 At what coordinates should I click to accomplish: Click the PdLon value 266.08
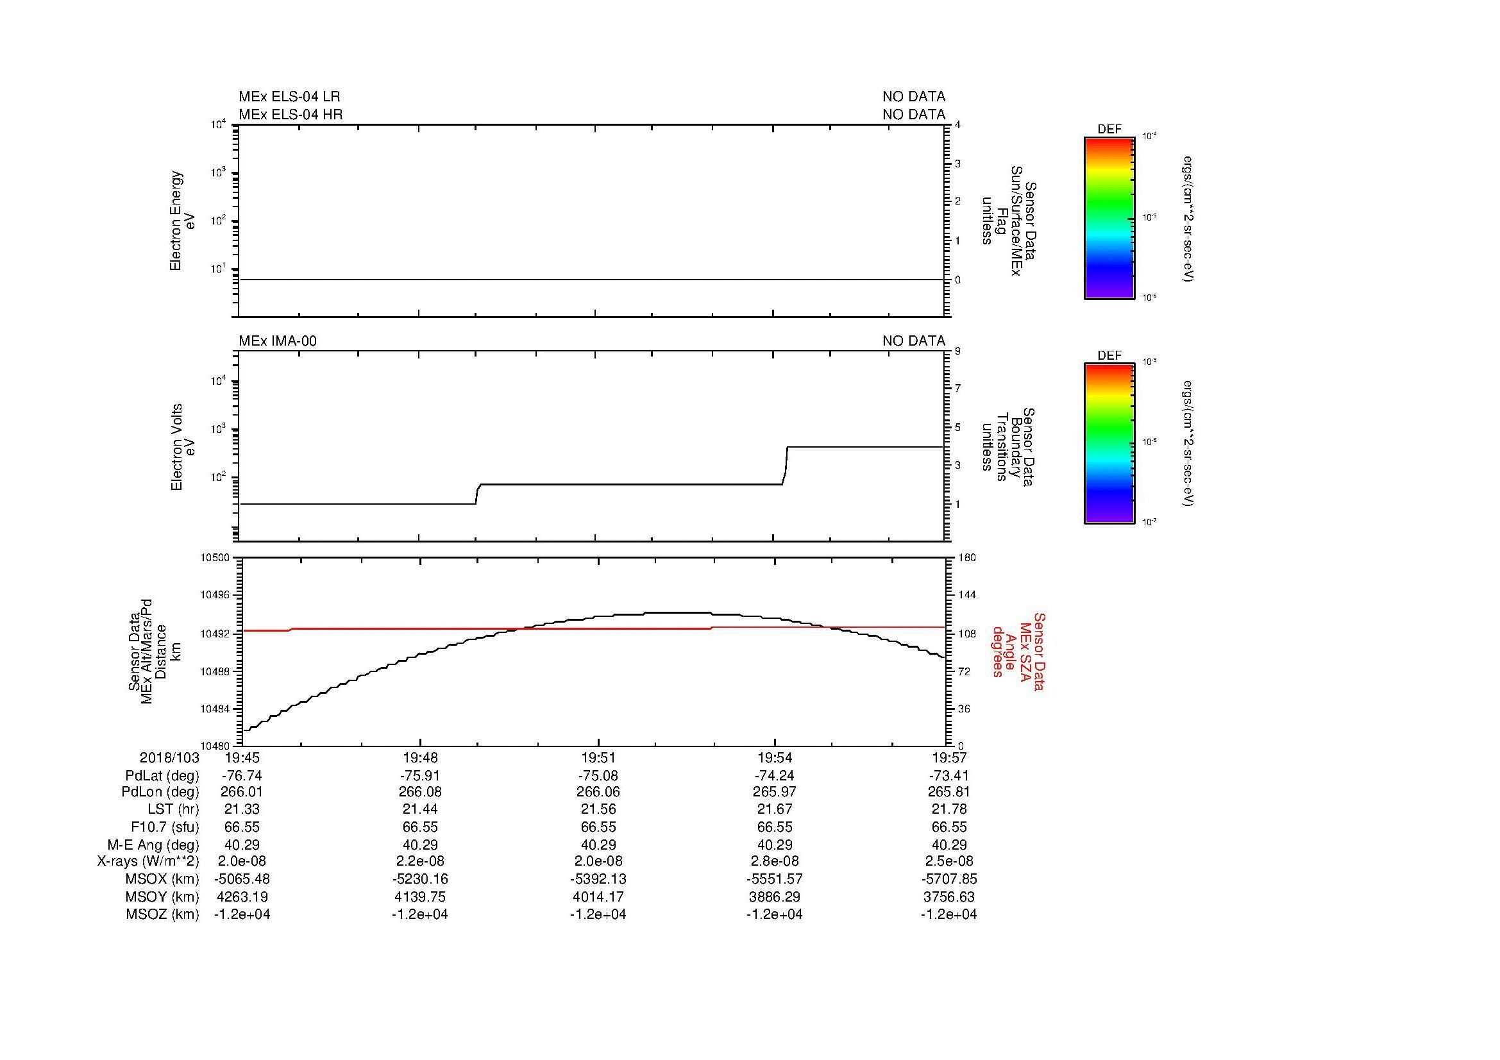(x=420, y=792)
